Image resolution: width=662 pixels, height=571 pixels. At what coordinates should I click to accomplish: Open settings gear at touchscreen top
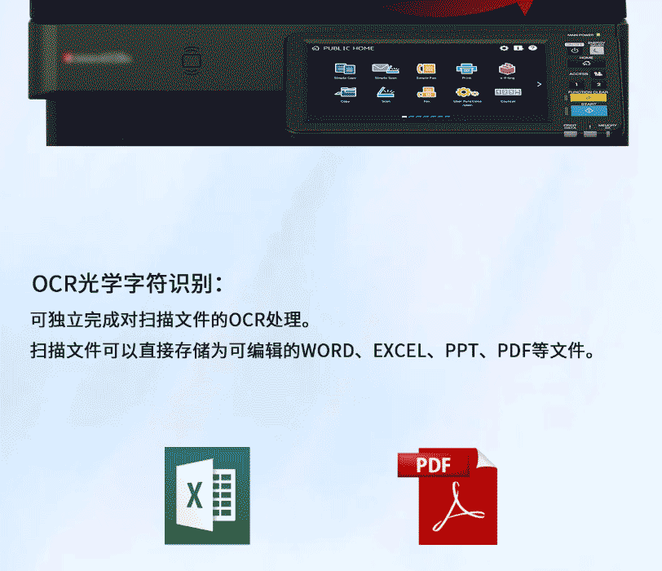(x=504, y=48)
